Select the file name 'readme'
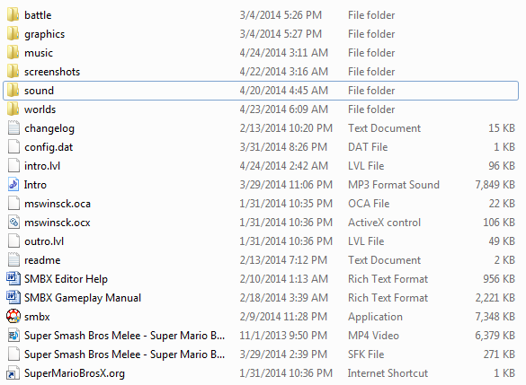This screenshot has width=526, height=385. point(42,260)
